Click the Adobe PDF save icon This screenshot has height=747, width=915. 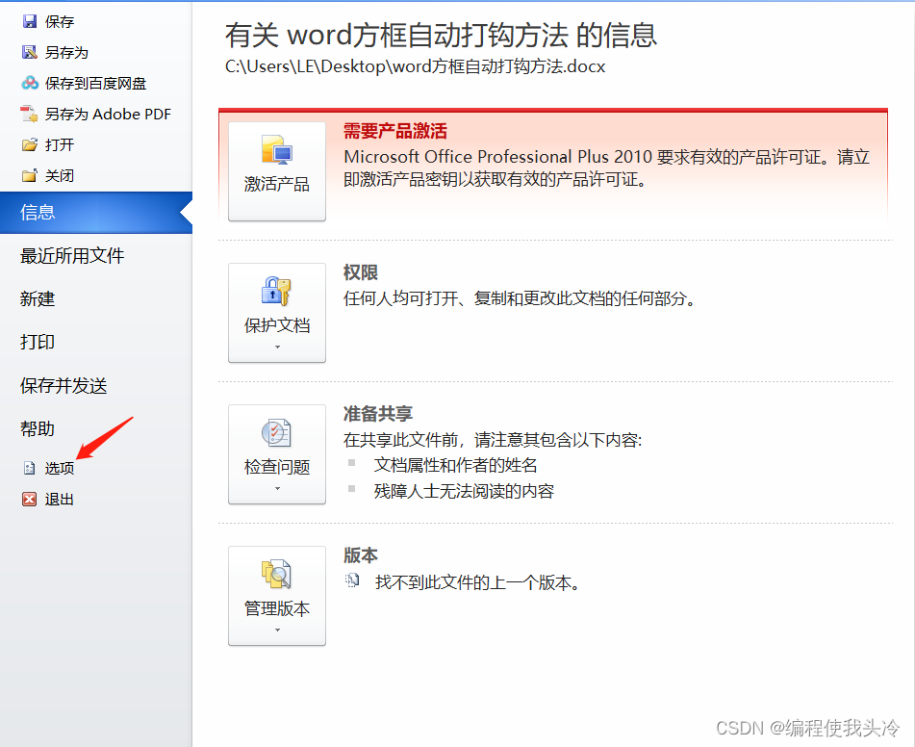pos(29,114)
